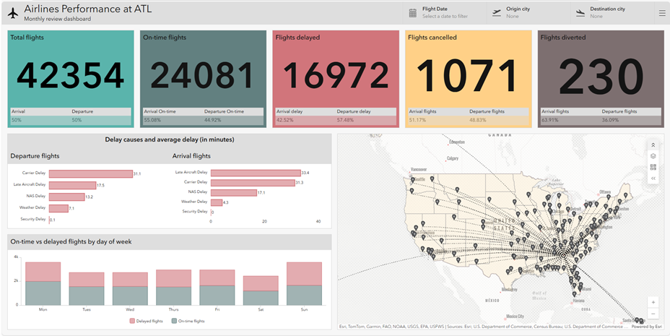The image size is (670, 336).
Task: Open the hamburger menu in the header
Action: click(662, 13)
